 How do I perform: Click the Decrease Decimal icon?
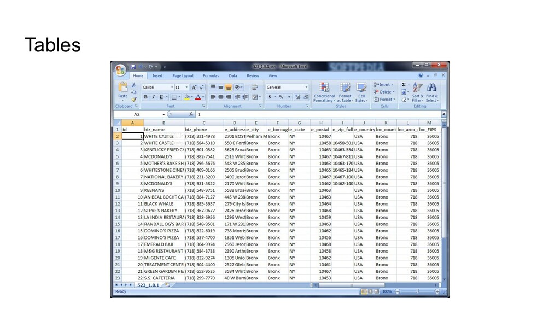click(x=306, y=97)
